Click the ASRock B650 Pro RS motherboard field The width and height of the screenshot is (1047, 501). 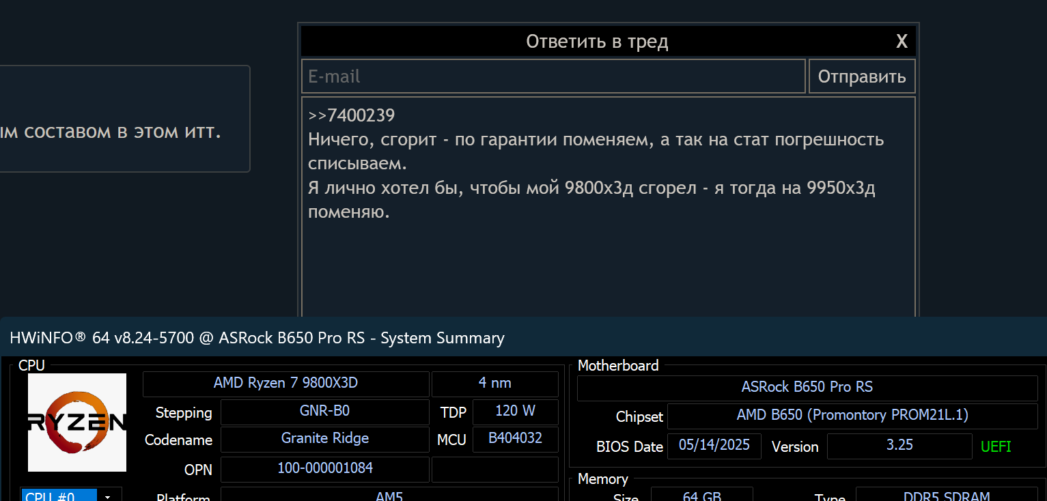pyautogui.click(x=807, y=388)
